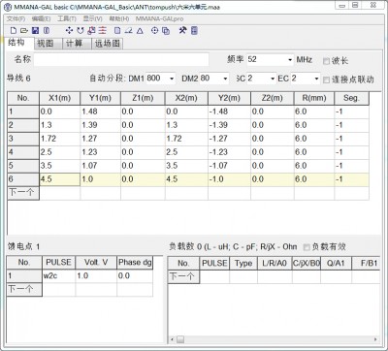The height and width of the screenshot is (351, 388).
Task: Open the 显示(V) menu
Action: click(92, 18)
